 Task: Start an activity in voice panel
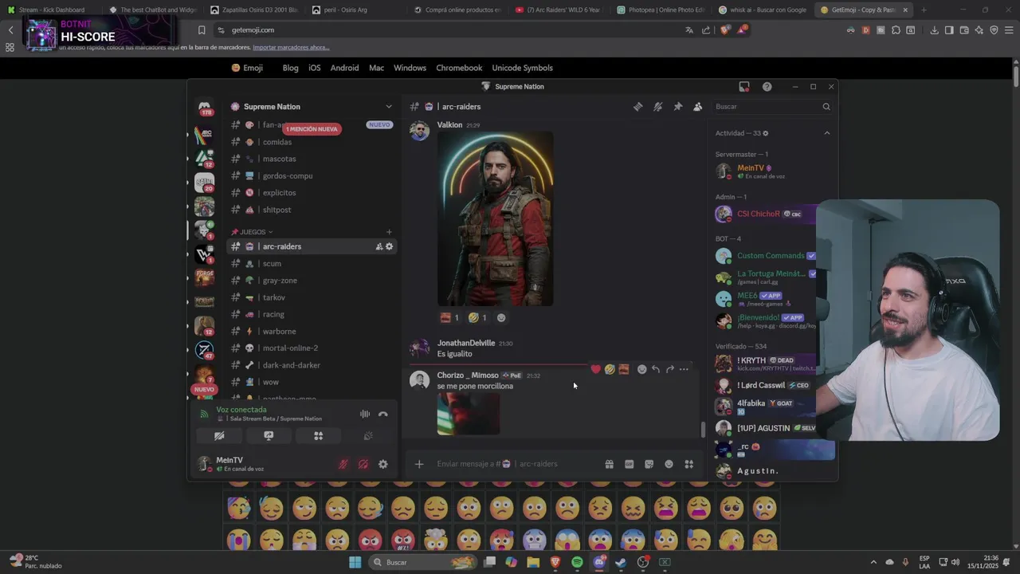pyautogui.click(x=318, y=436)
